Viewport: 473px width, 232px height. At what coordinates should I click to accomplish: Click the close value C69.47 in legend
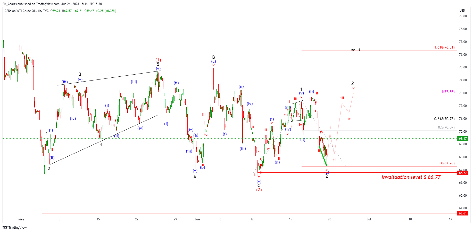(89, 11)
